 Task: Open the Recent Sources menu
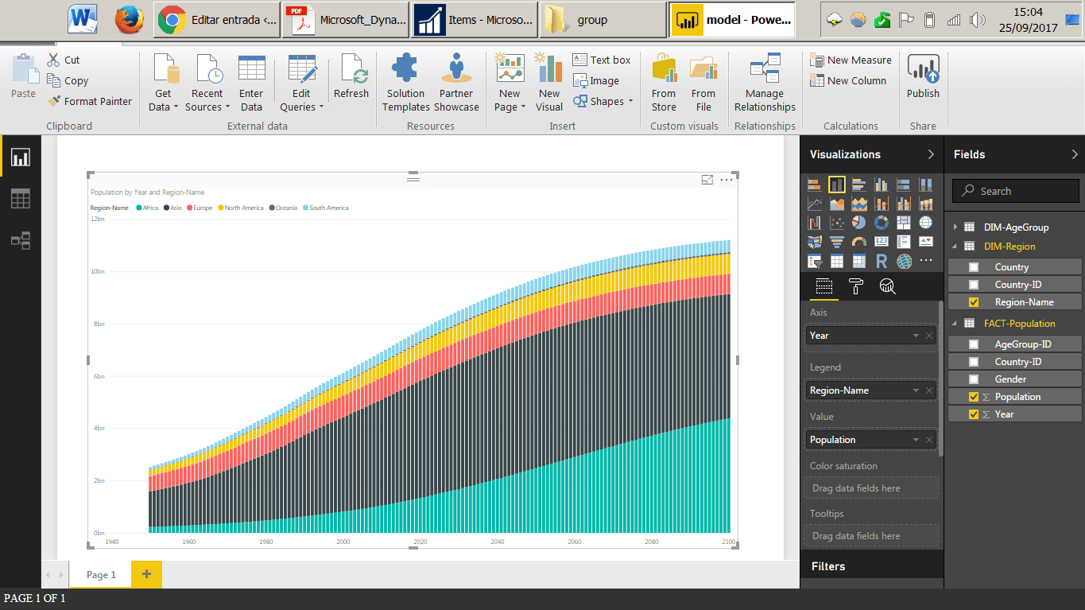tap(207, 83)
